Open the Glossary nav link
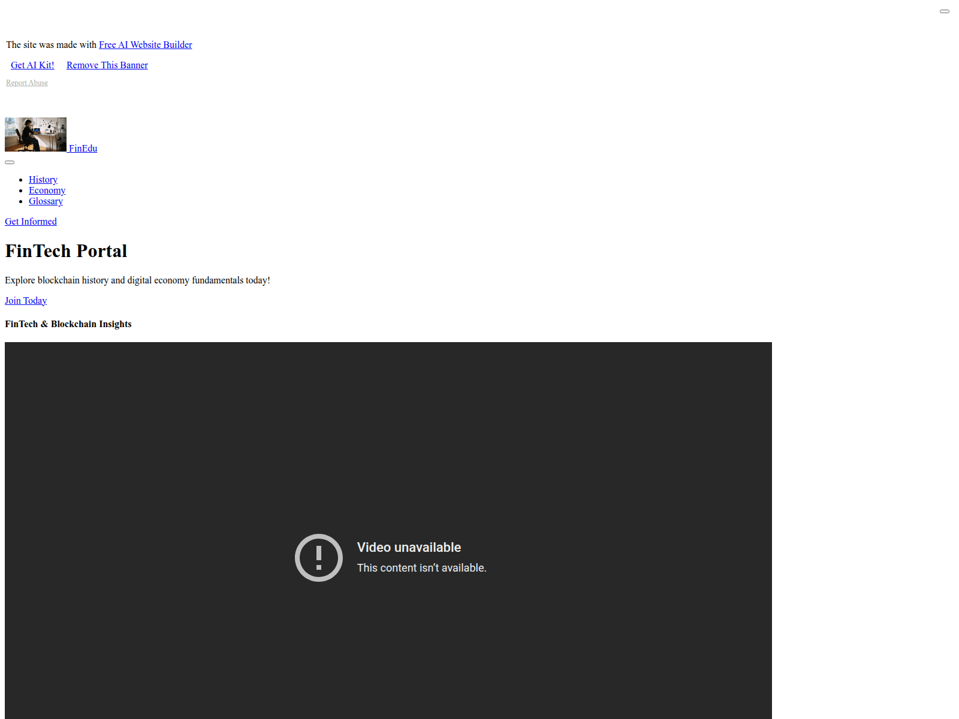This screenshot has height=719, width=959. point(46,201)
